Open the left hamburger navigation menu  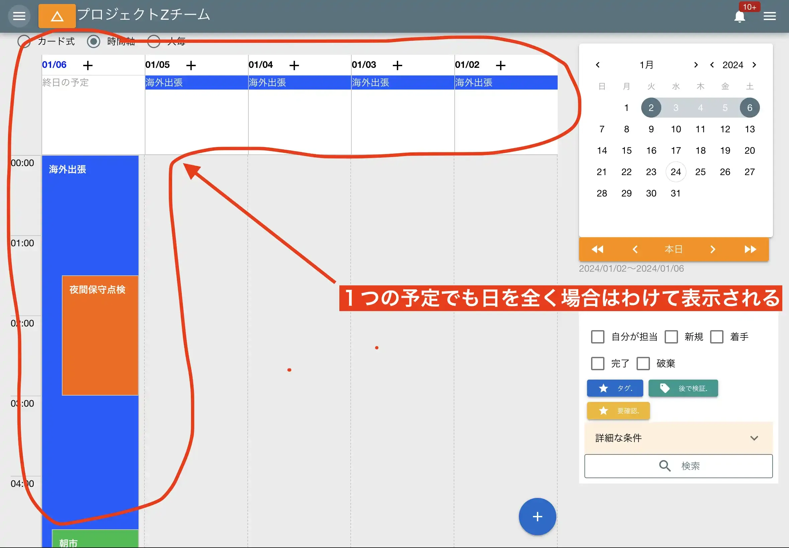click(19, 16)
